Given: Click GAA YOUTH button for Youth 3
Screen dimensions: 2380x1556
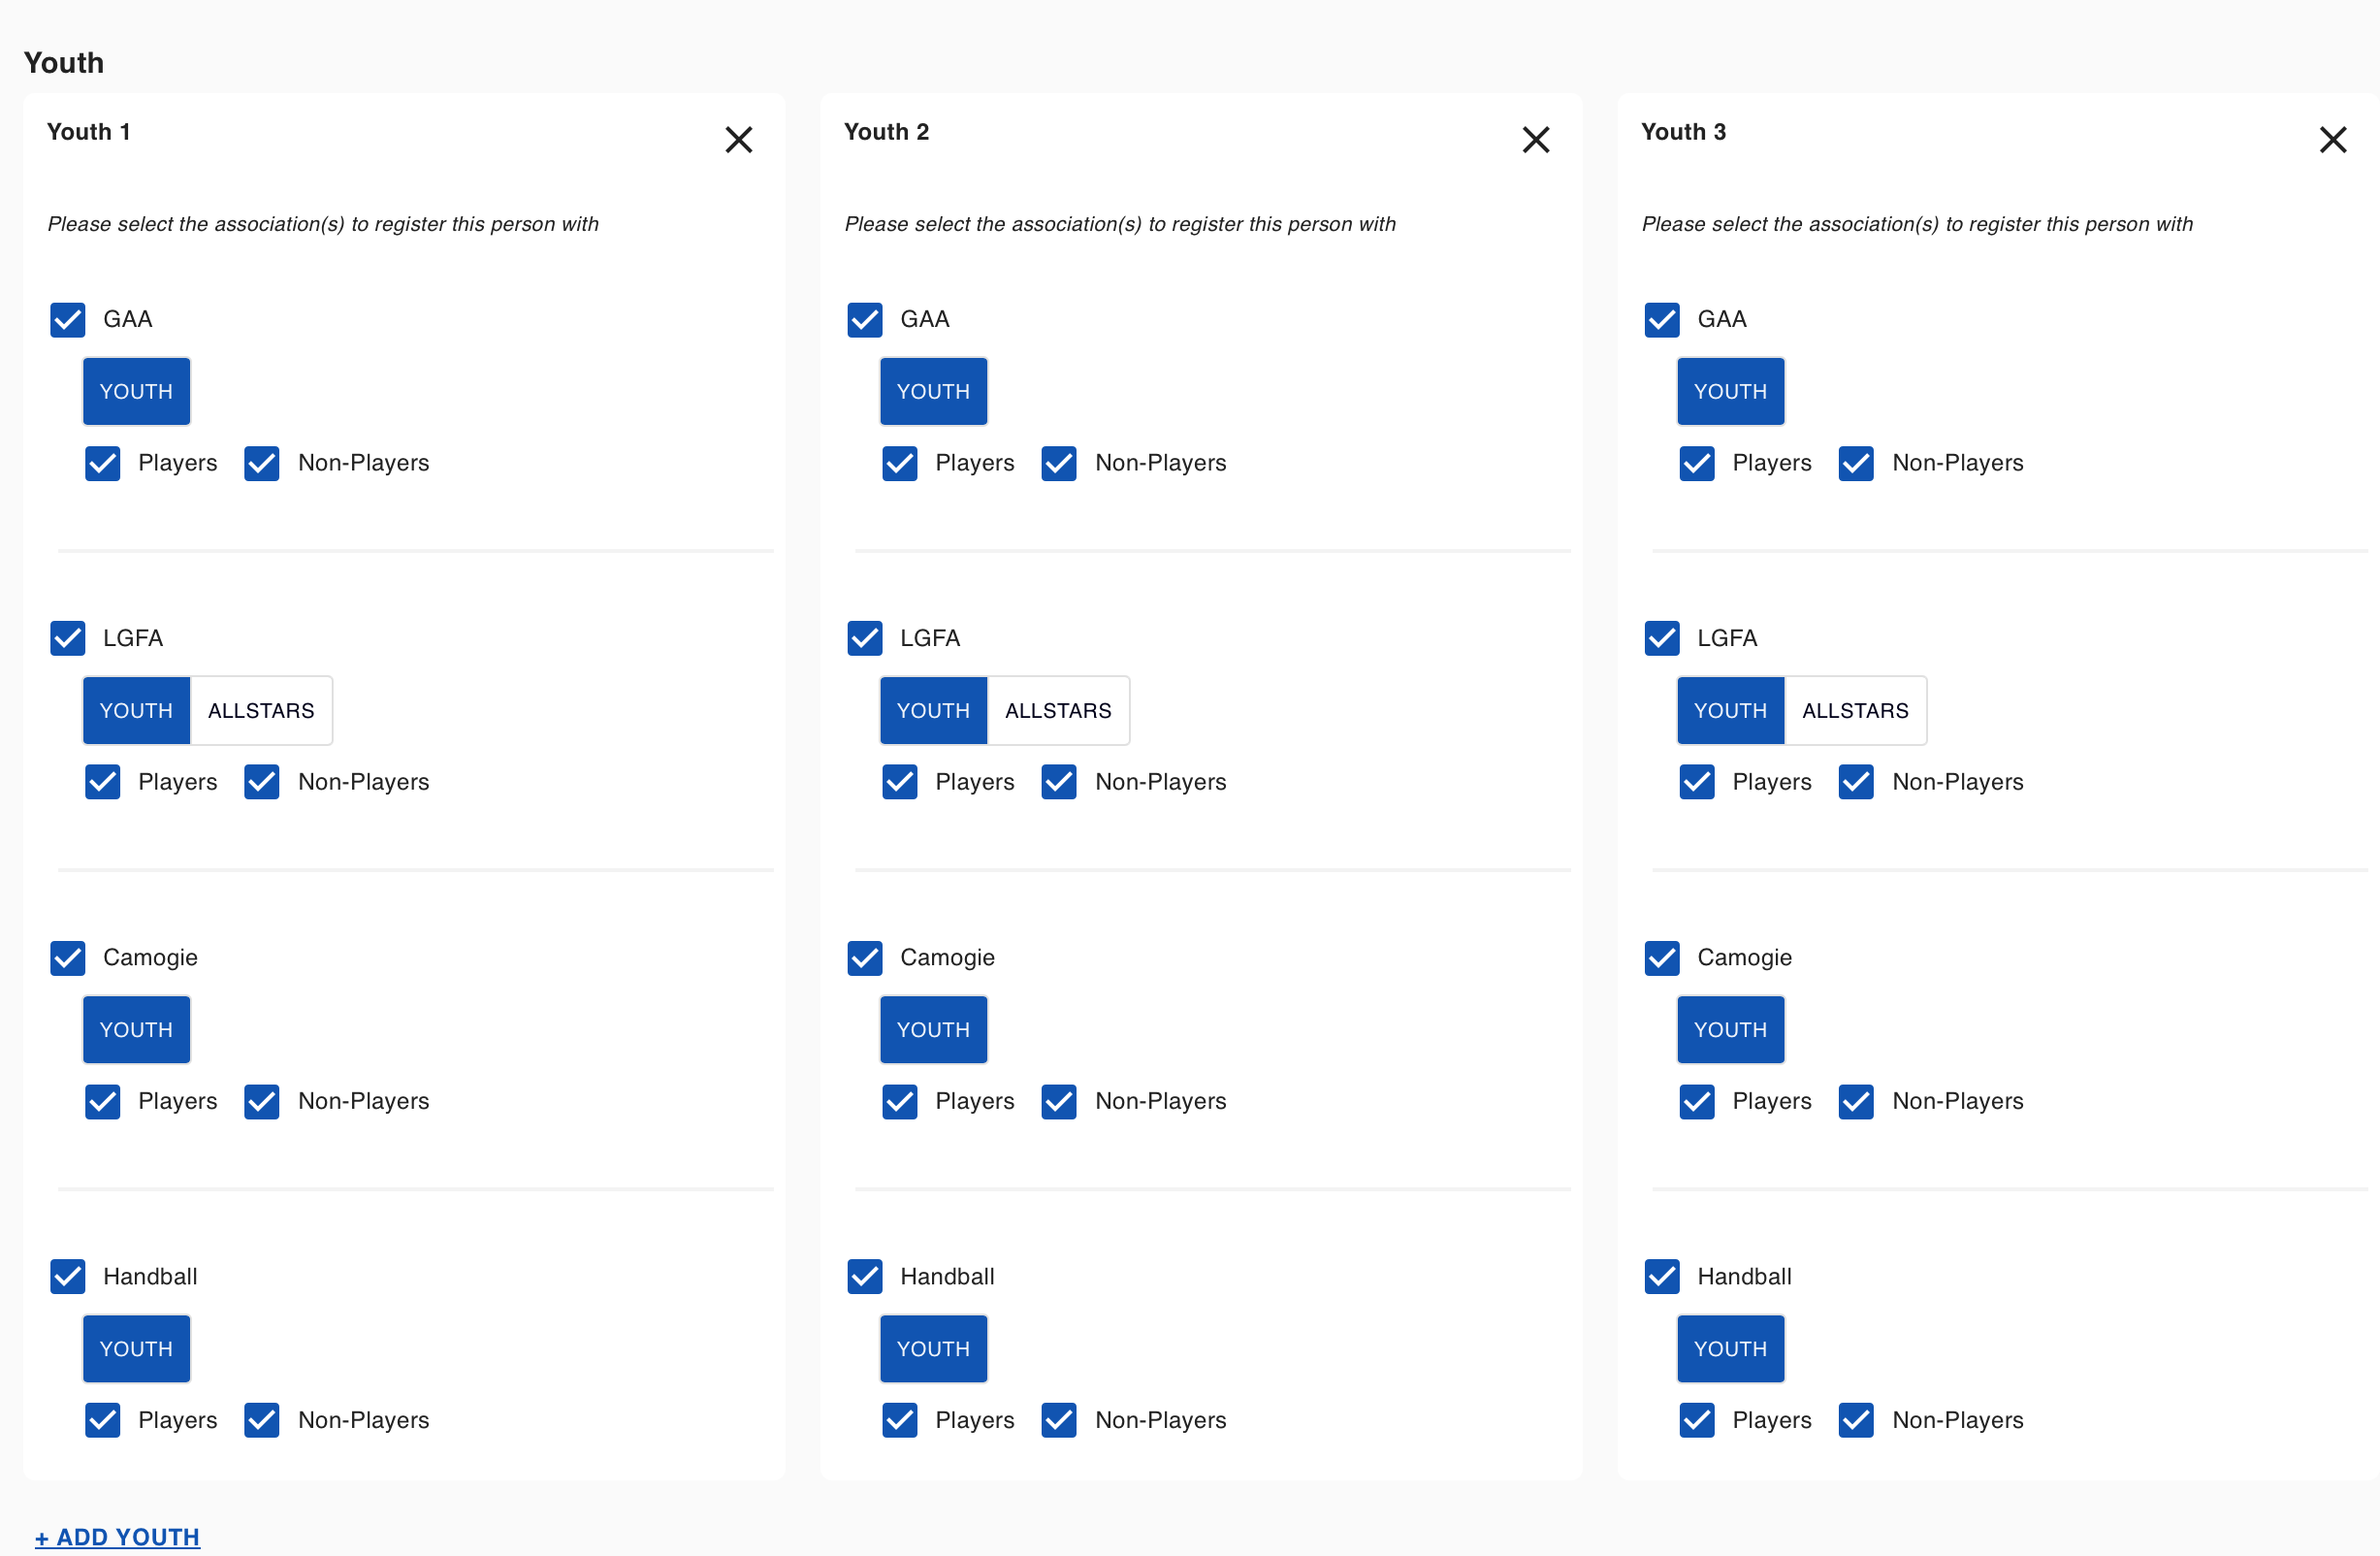Looking at the screenshot, I should coord(1730,392).
